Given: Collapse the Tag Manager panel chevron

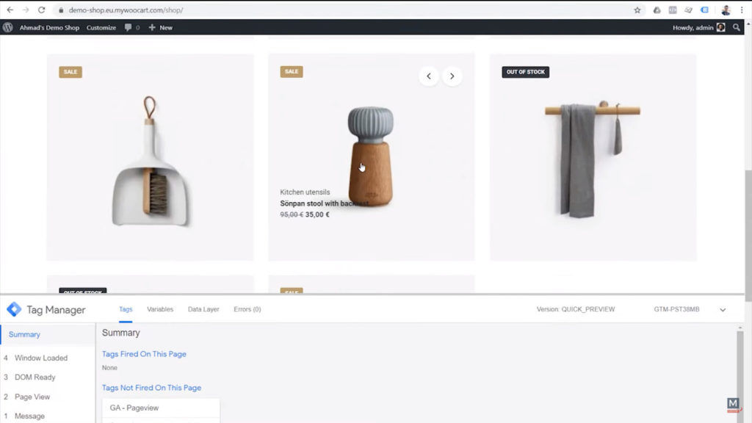Looking at the screenshot, I should tap(722, 309).
